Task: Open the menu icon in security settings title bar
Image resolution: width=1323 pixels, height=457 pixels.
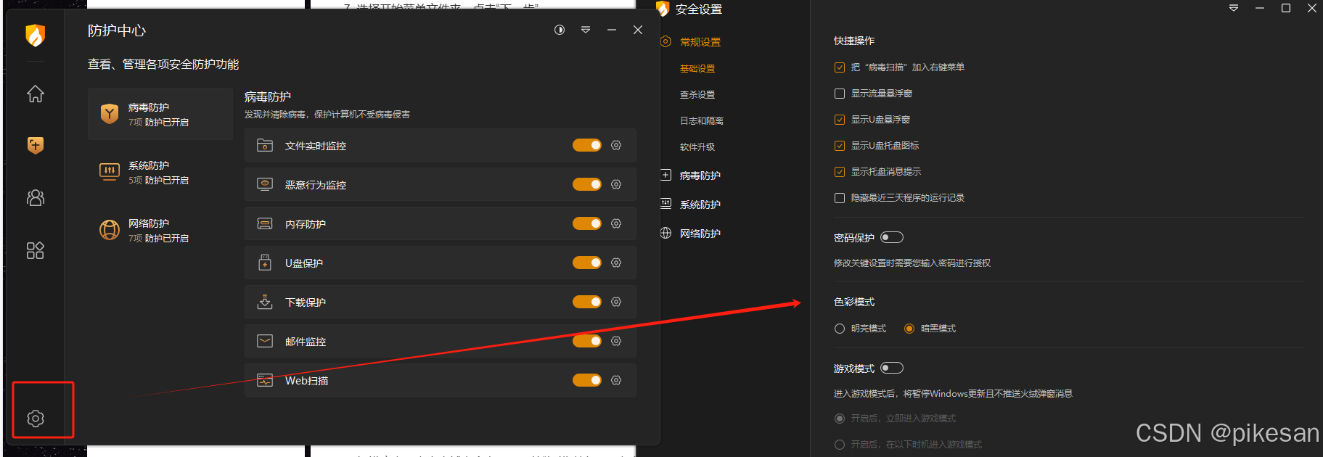Action: (1234, 8)
